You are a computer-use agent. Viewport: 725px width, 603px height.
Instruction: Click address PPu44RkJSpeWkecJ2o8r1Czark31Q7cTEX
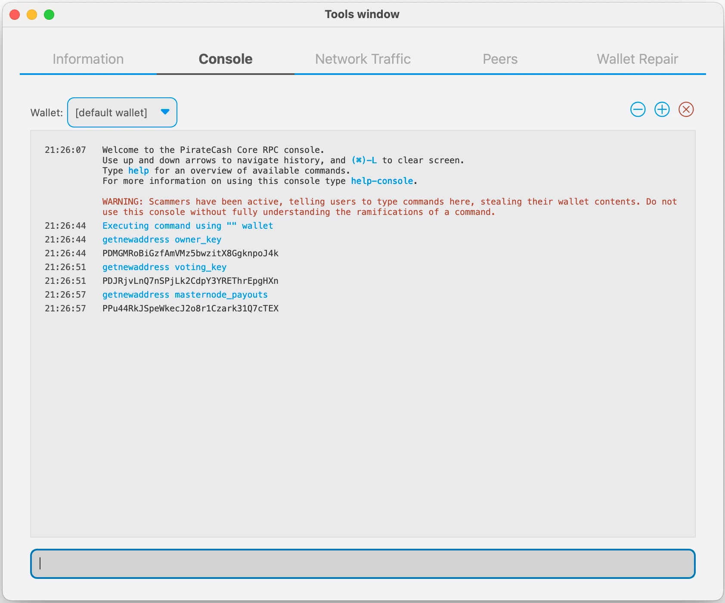pos(190,308)
